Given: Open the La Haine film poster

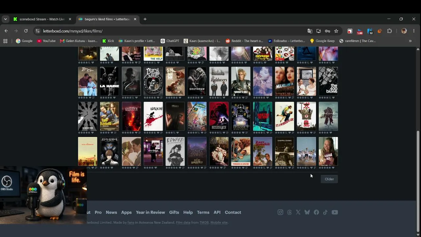Looking at the screenshot, I should (110, 81).
